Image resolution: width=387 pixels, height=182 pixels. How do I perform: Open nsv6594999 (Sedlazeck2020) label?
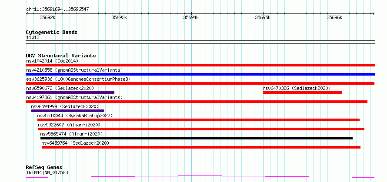(x=65, y=106)
